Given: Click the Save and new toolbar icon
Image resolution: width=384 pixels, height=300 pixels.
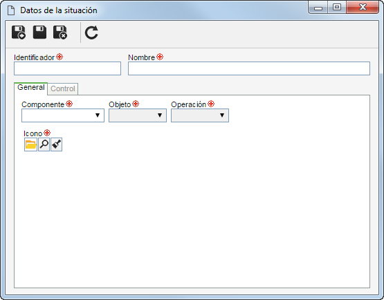Looking at the screenshot, I should (19, 32).
